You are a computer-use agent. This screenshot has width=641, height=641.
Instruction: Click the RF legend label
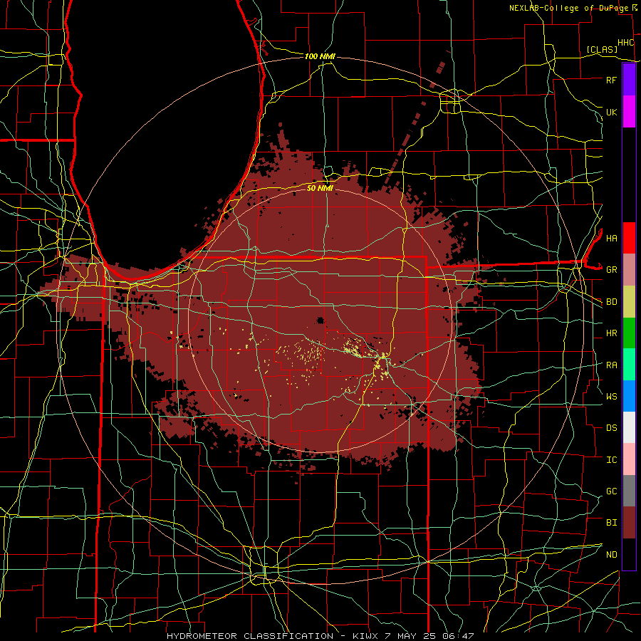click(x=611, y=80)
